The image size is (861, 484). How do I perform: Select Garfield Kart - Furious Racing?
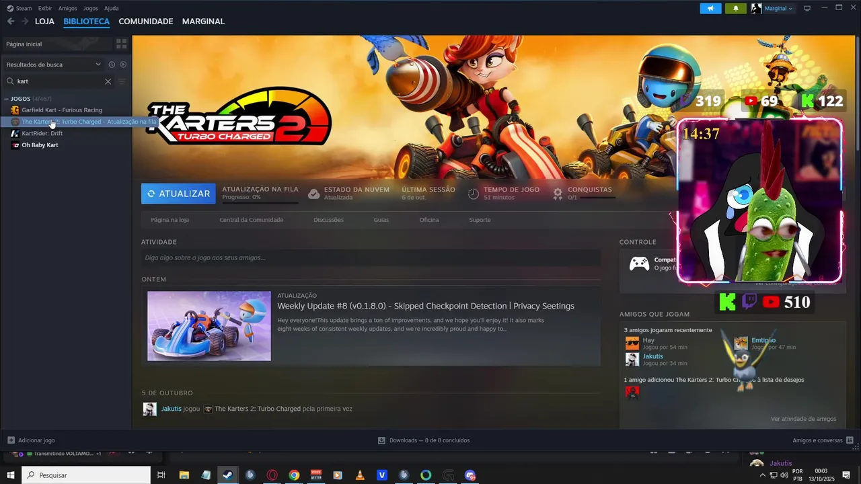pos(62,110)
